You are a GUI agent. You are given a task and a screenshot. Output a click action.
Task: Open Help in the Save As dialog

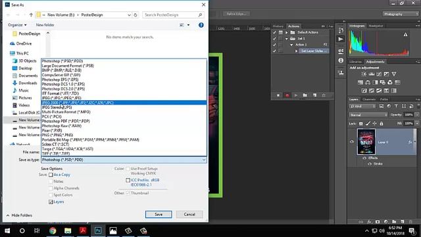pos(201,25)
